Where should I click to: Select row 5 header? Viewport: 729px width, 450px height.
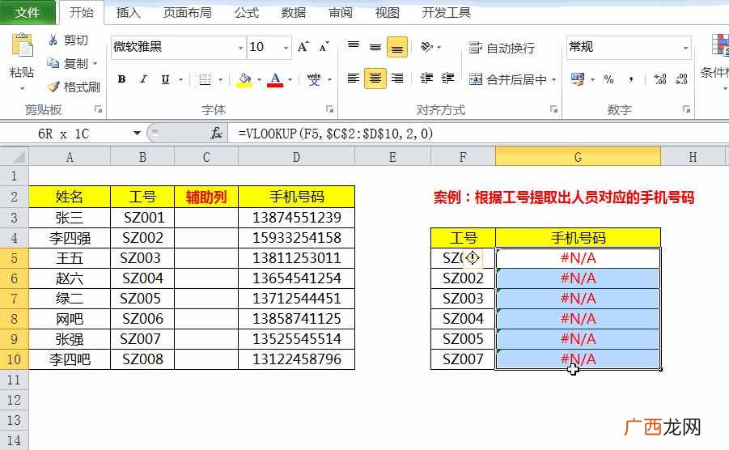point(14,257)
